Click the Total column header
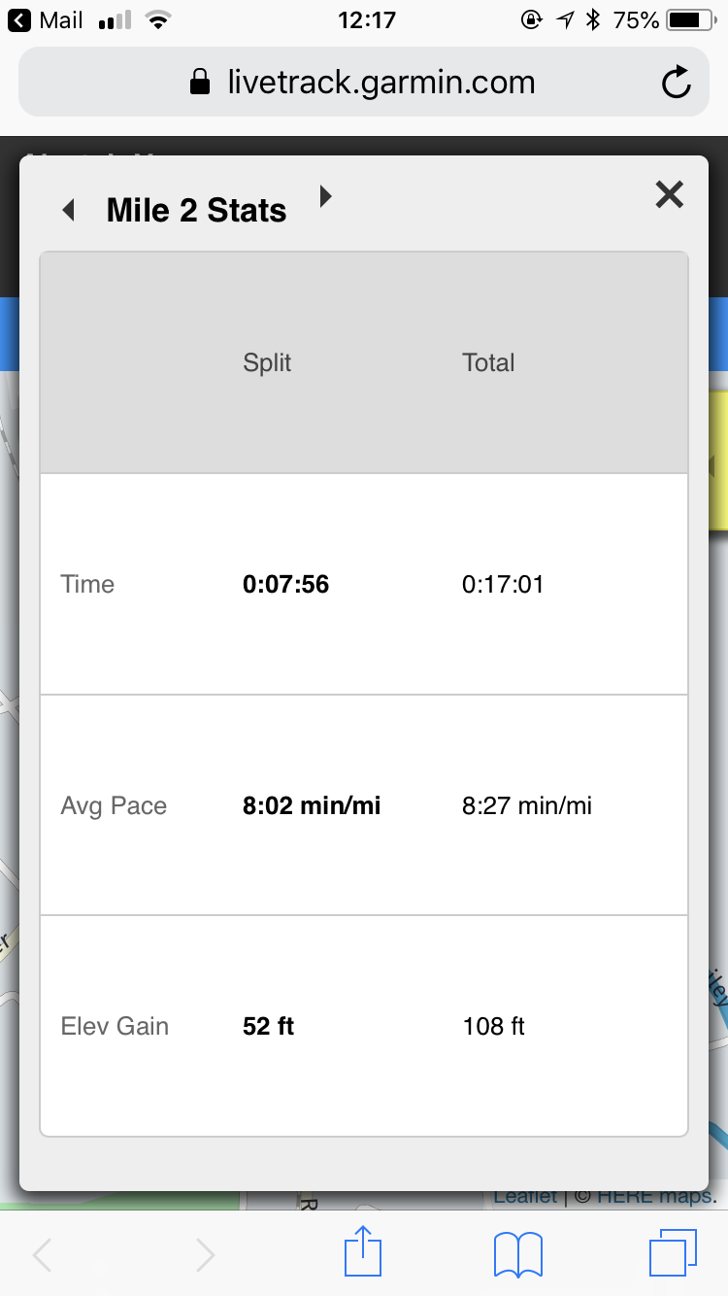 click(488, 363)
